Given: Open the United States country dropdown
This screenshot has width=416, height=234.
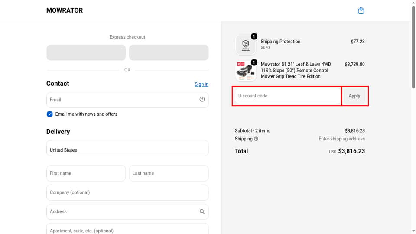Looking at the screenshot, I should pyautogui.click(x=127, y=148).
